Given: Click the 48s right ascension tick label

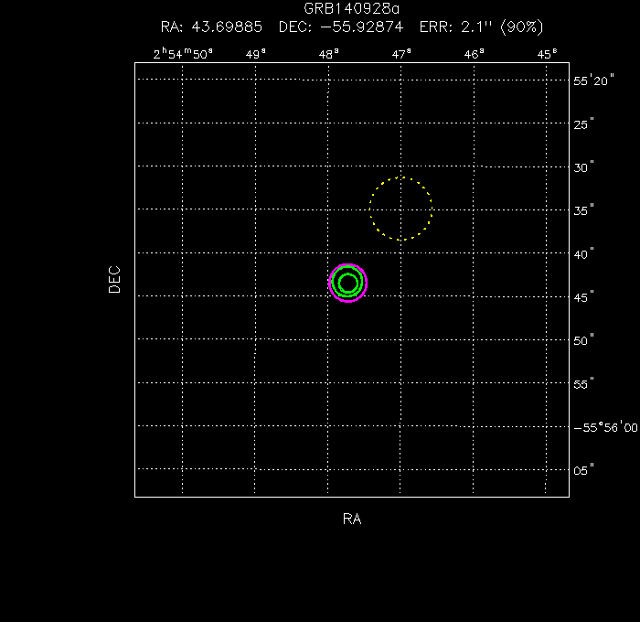Looking at the screenshot, I should pos(328,54).
